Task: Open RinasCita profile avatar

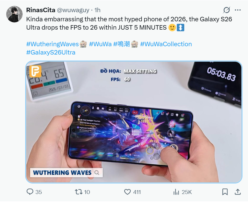Action: point(14,14)
